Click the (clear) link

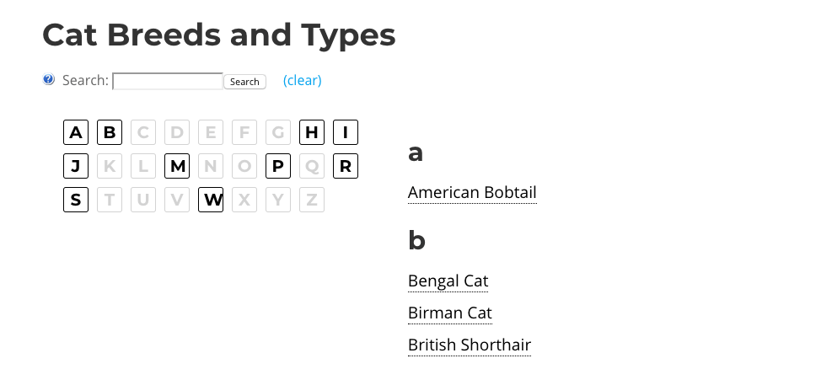(x=302, y=81)
